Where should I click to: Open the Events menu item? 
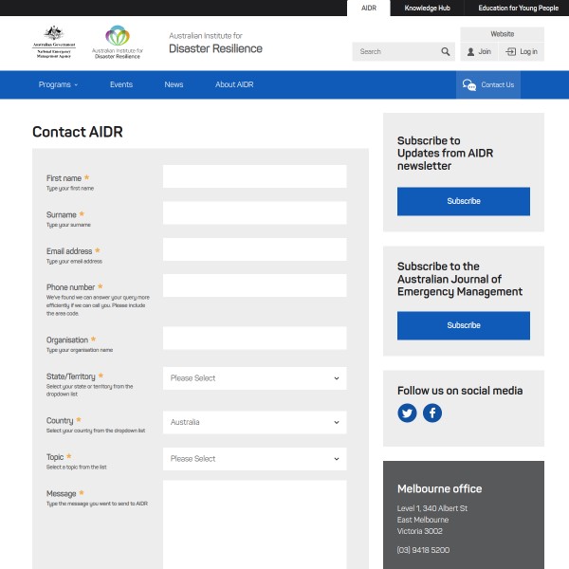pyautogui.click(x=121, y=84)
